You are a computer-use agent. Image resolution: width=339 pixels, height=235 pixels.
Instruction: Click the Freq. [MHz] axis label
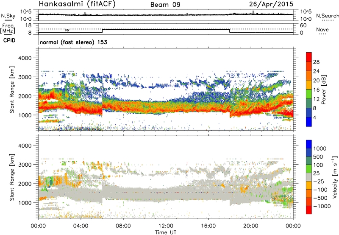click(8, 29)
